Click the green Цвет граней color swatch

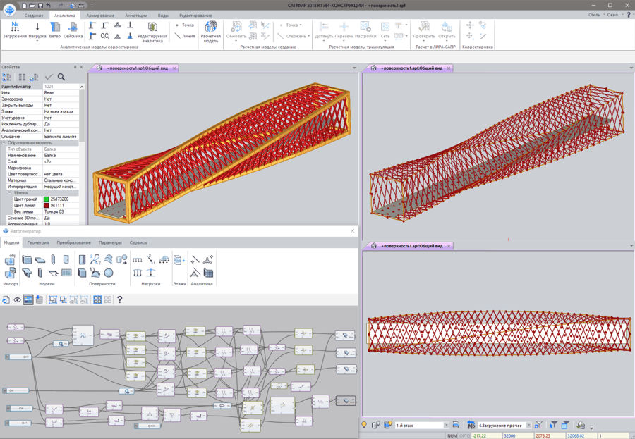pos(46,199)
